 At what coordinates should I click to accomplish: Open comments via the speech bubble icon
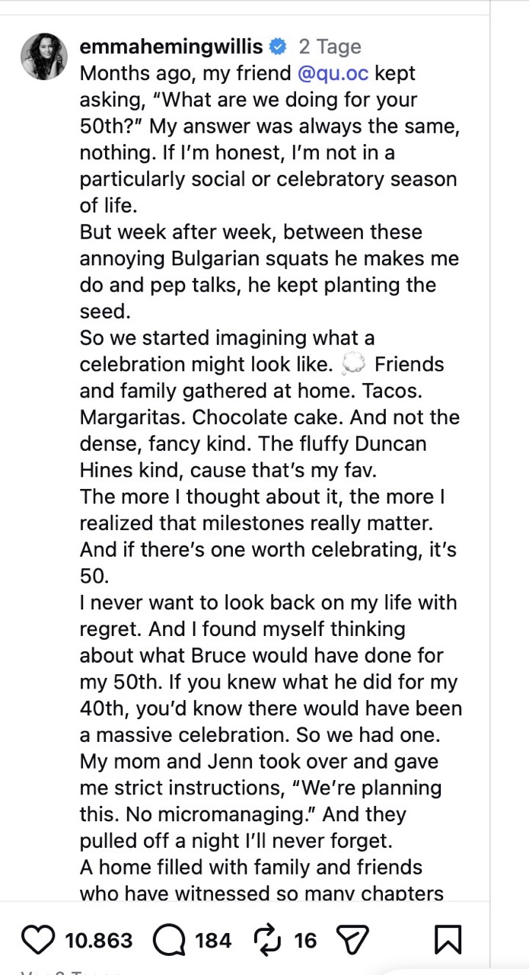click(168, 941)
